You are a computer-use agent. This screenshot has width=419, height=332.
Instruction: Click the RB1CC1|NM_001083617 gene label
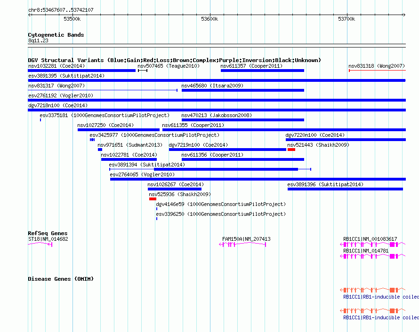370,239
